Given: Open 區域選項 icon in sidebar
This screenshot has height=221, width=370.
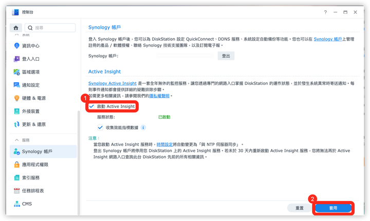Looking at the screenshot, I should click(x=16, y=72).
